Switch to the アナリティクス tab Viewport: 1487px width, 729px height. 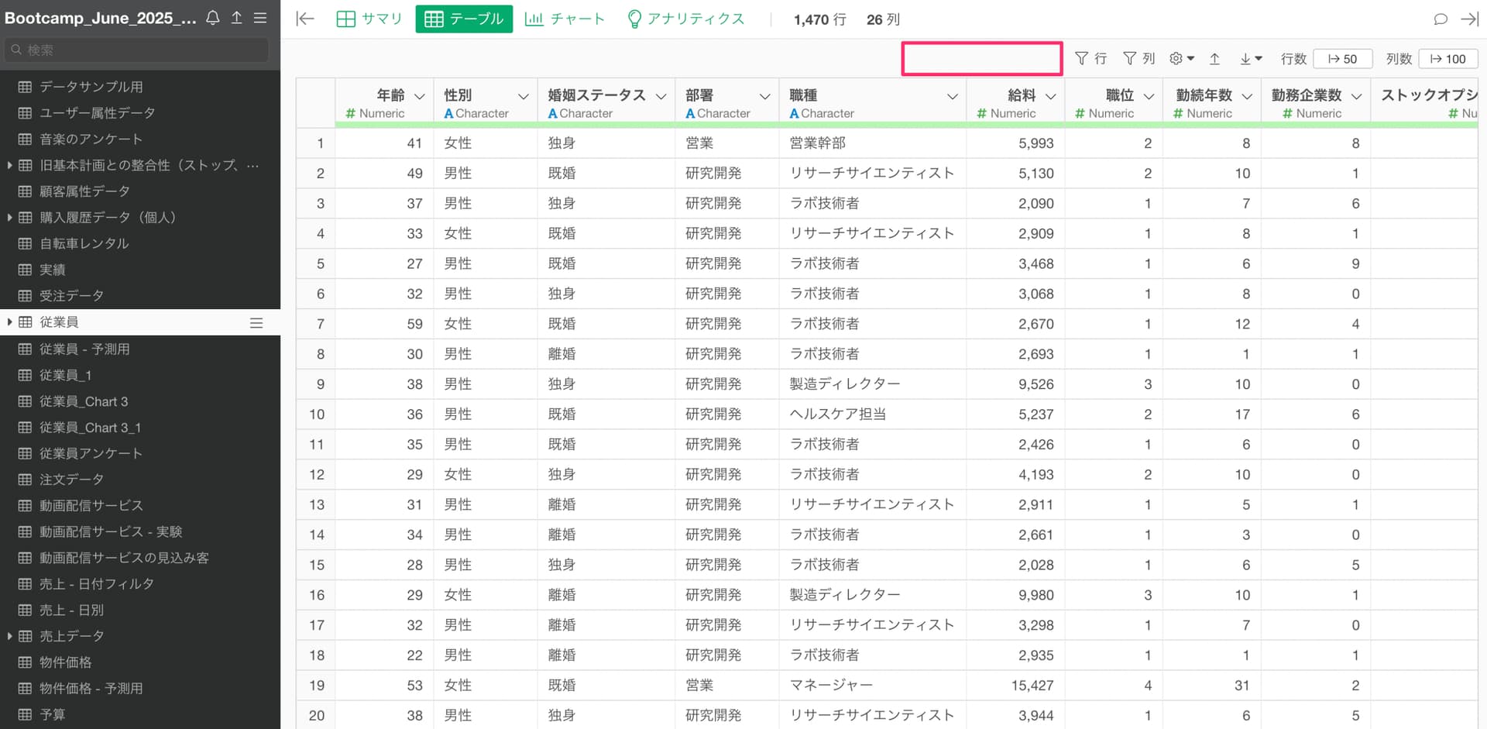(685, 19)
